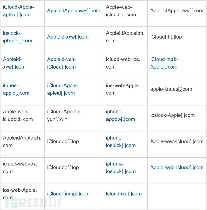The width and height of the screenshot is (207, 210).
Task: Open the iphone-iosl0ck[.]com link
Action: coord(121,141)
